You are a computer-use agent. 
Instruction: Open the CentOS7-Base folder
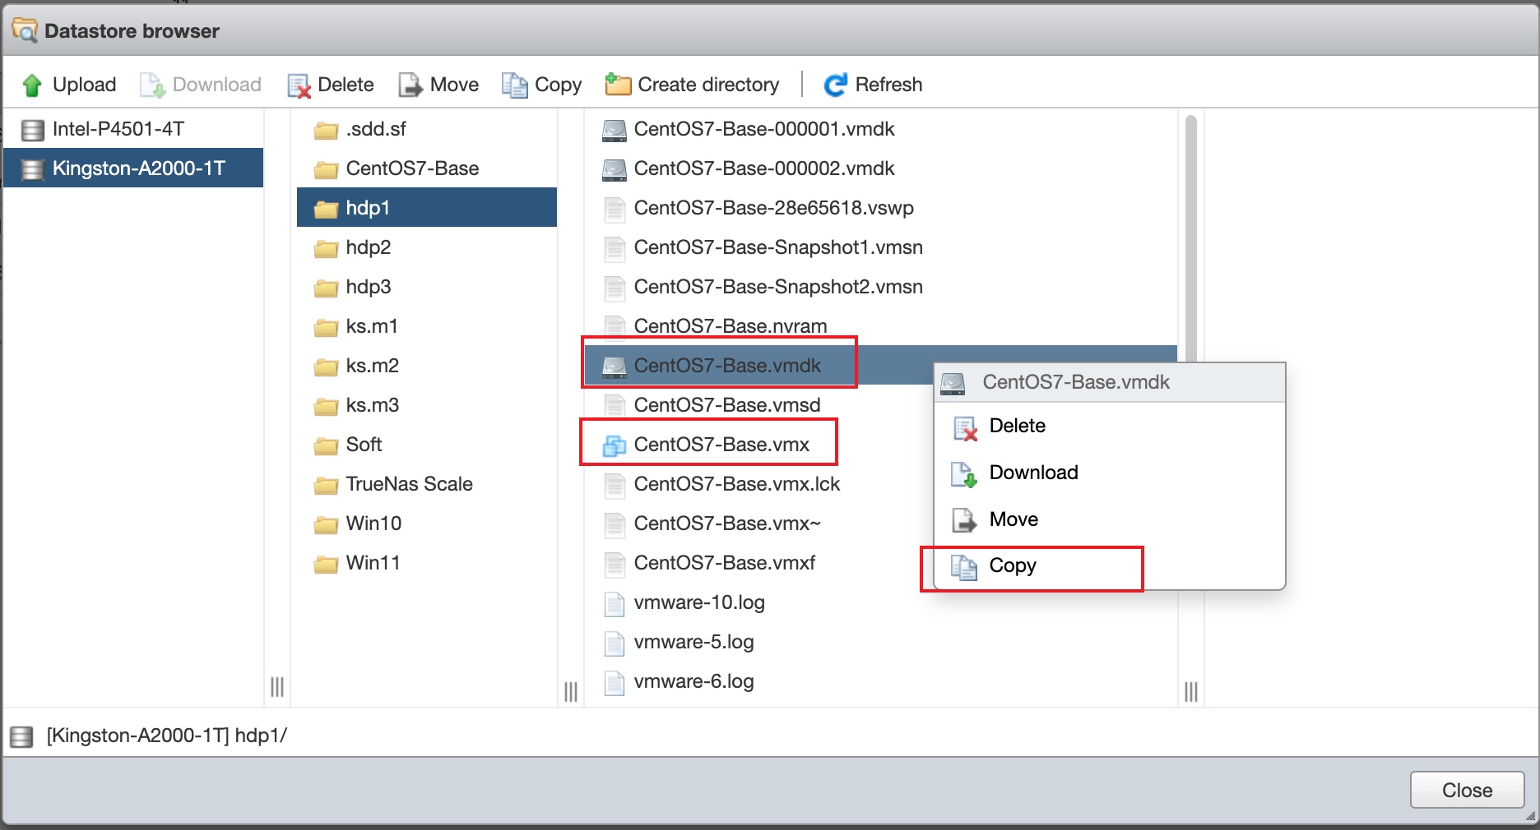pyautogui.click(x=411, y=168)
